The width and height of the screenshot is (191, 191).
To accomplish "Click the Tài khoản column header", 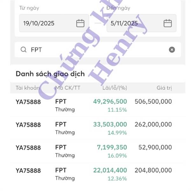I will 28,88.
